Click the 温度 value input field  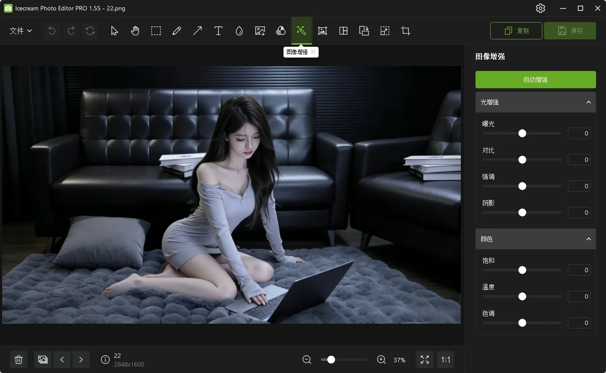[580, 296]
